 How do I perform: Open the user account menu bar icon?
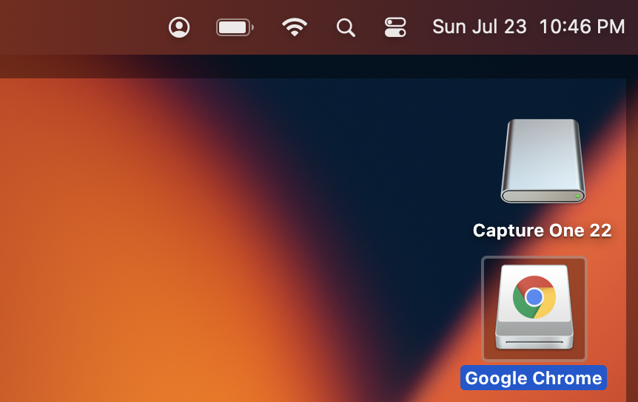point(179,27)
